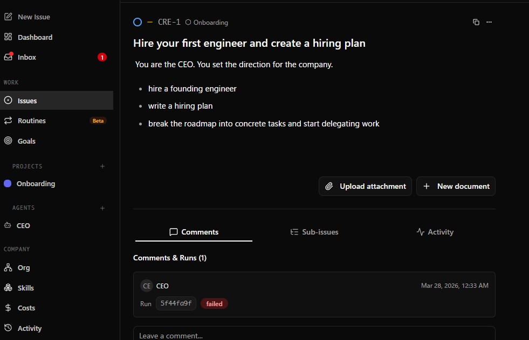Click the blue status circle icon beside CRE-1
529x340 pixels.
point(138,22)
